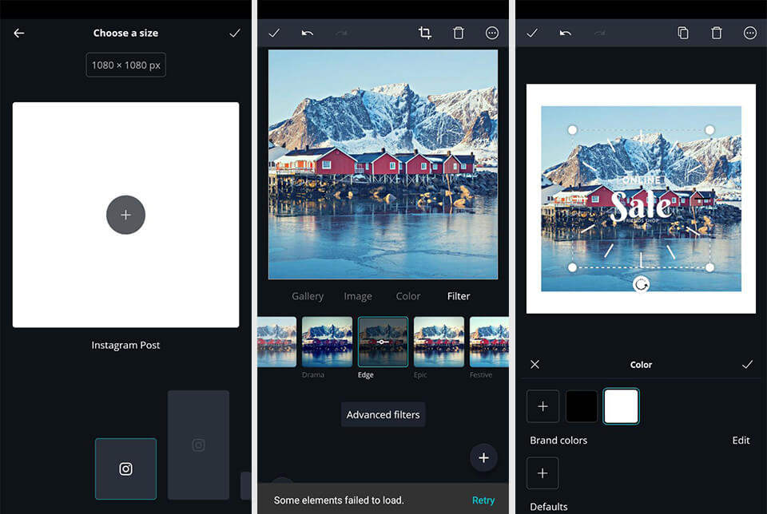Viewport: 767px width, 514px height.
Task: Redo action in filter screen
Action: click(341, 34)
